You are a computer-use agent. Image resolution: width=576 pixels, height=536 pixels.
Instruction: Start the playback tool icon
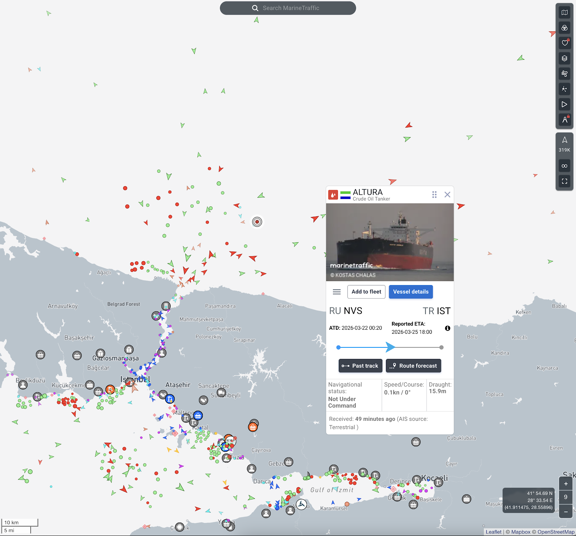564,104
